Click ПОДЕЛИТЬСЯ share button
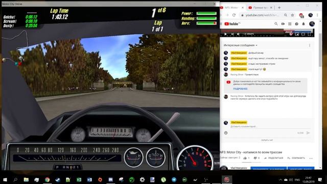The image size is (327, 184). coord(273,158)
